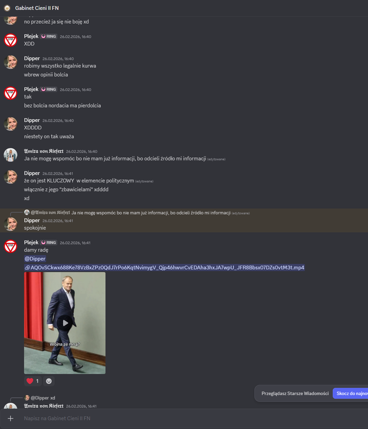Click the paperclip icon next to mp4 filename
The width and height of the screenshot is (368, 429).
coord(27,268)
